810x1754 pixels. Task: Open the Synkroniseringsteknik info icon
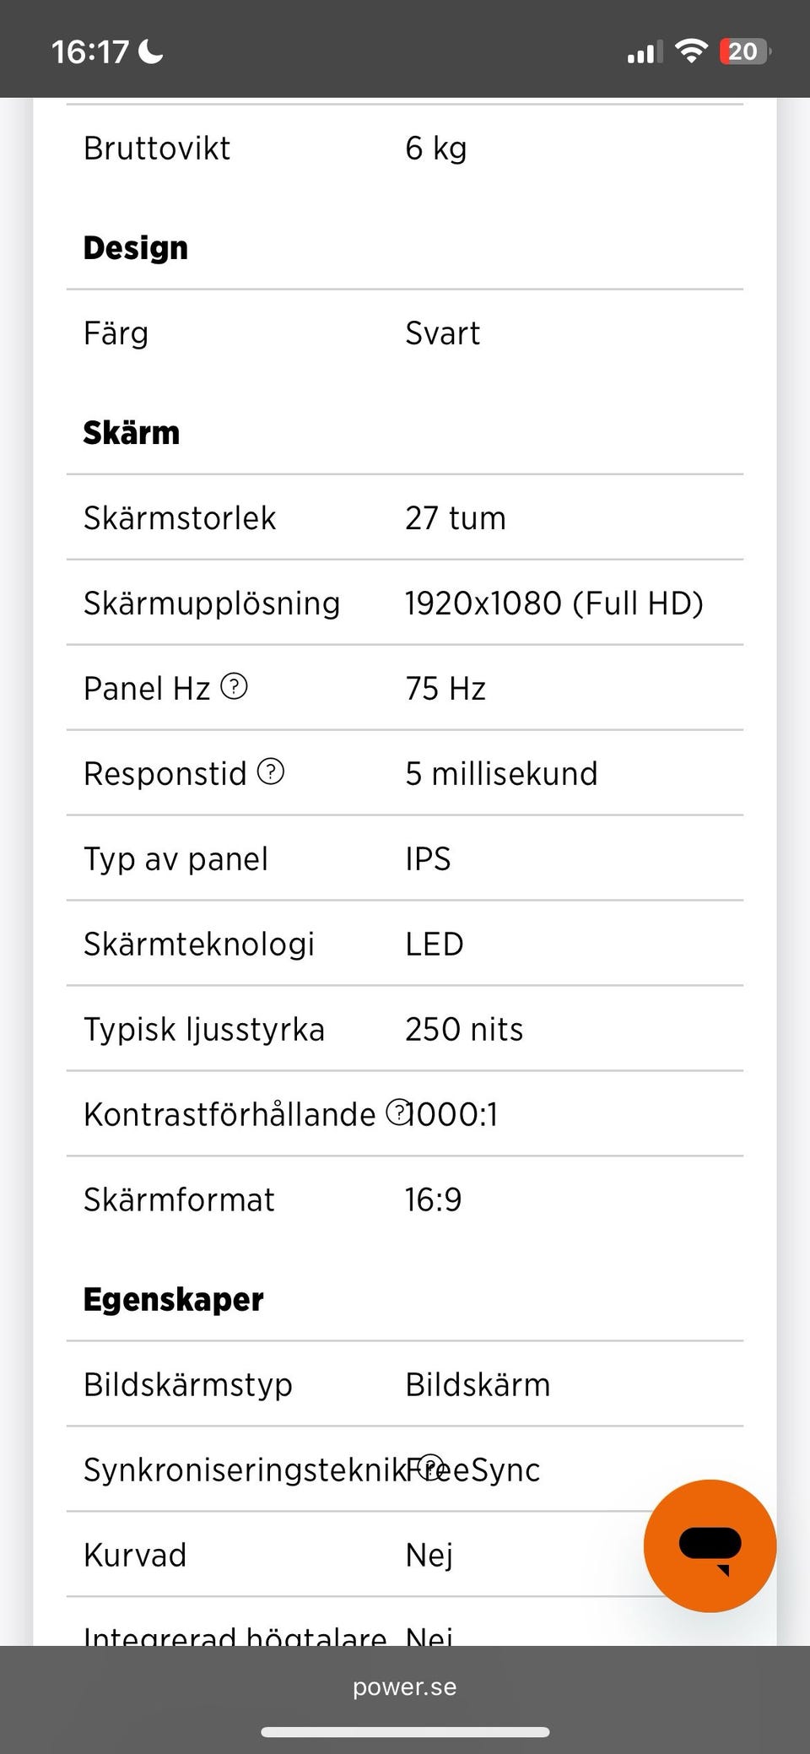click(430, 1467)
